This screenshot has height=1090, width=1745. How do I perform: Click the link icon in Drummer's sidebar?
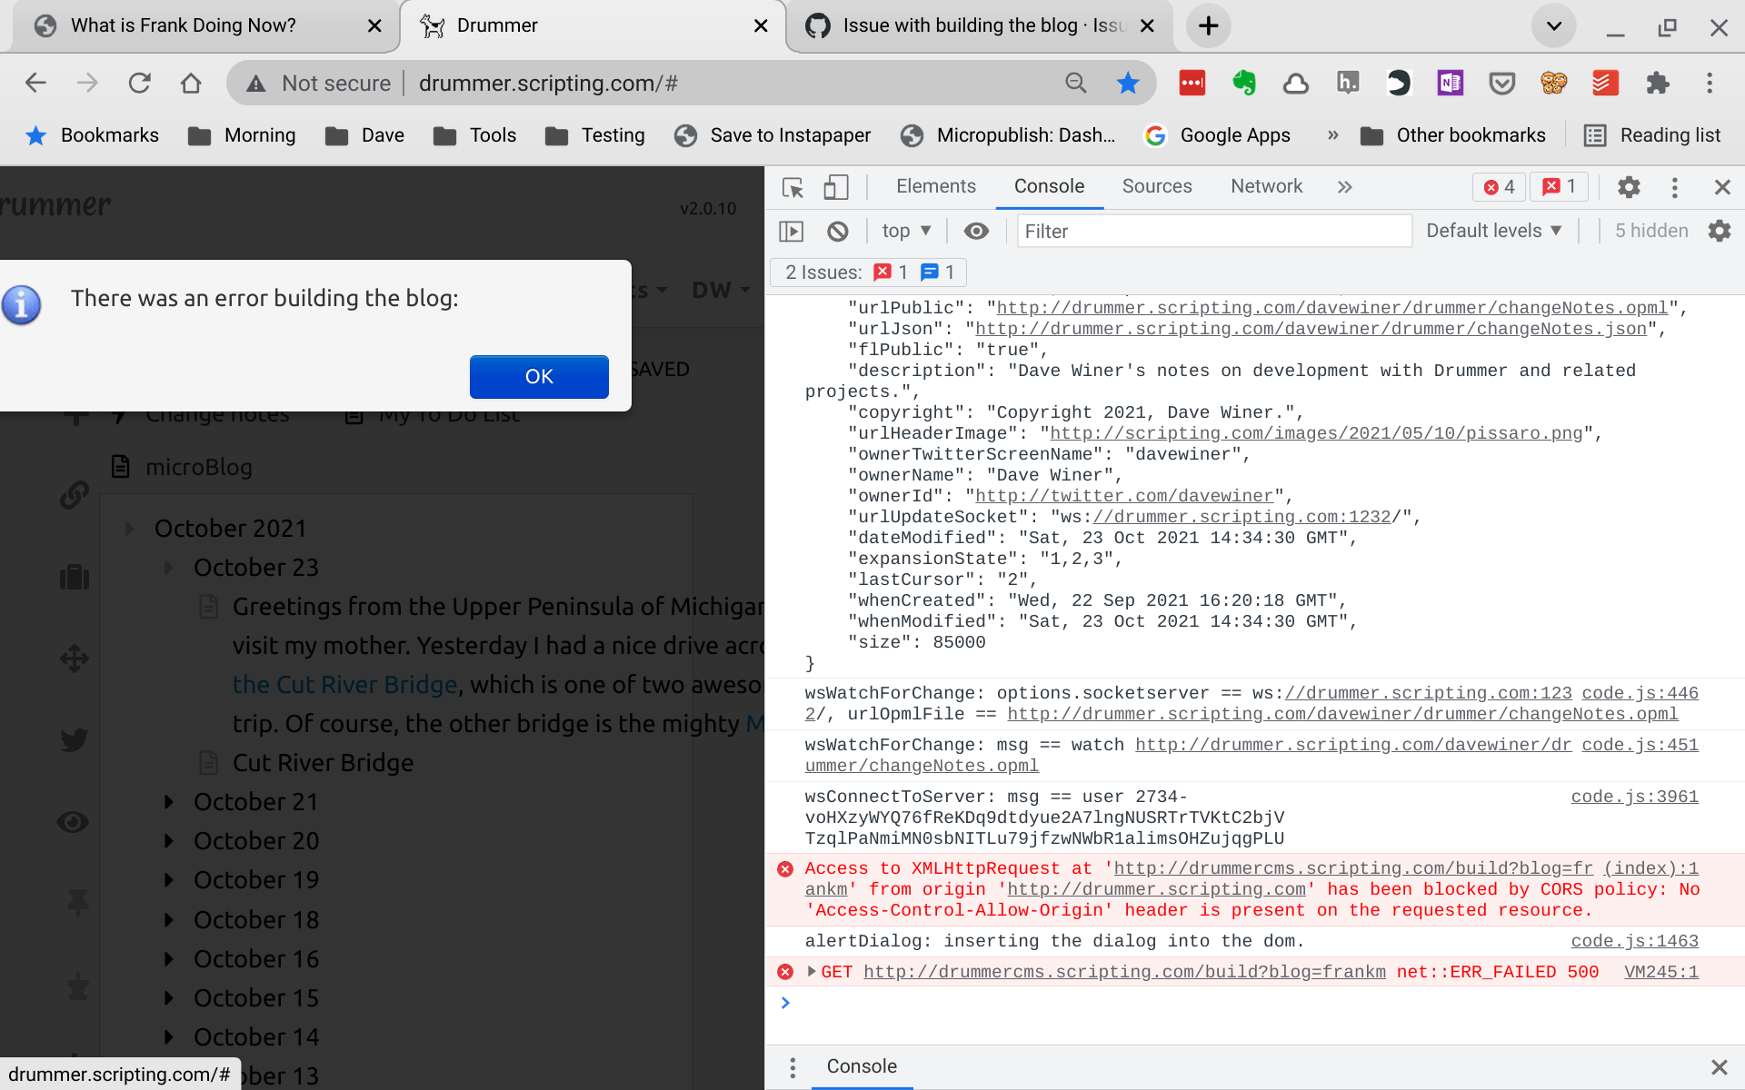coord(73,495)
